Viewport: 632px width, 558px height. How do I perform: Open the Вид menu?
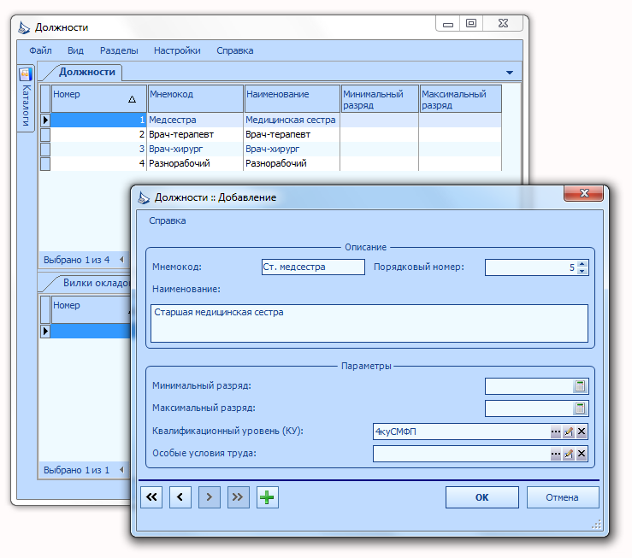click(x=75, y=50)
